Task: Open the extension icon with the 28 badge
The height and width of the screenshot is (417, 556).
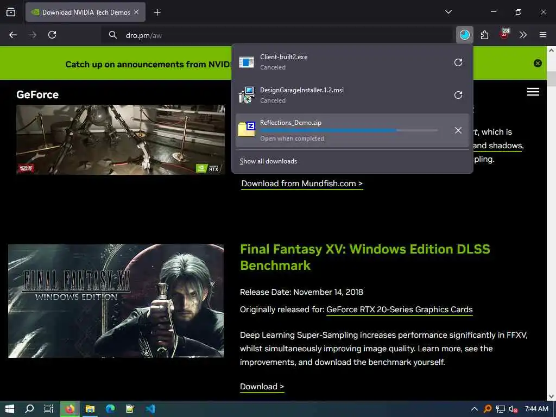Action: 504,34
